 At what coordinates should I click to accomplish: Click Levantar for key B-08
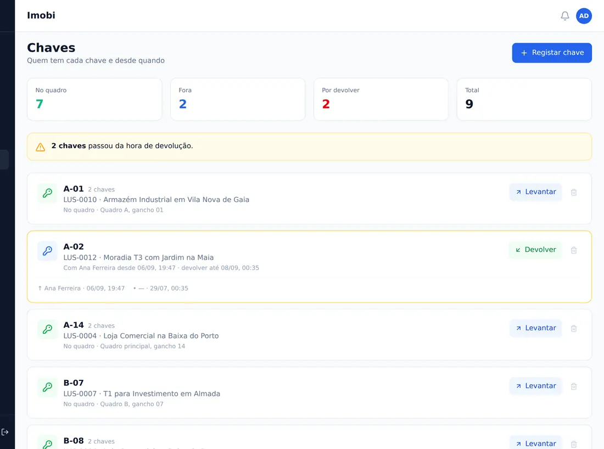click(x=535, y=443)
